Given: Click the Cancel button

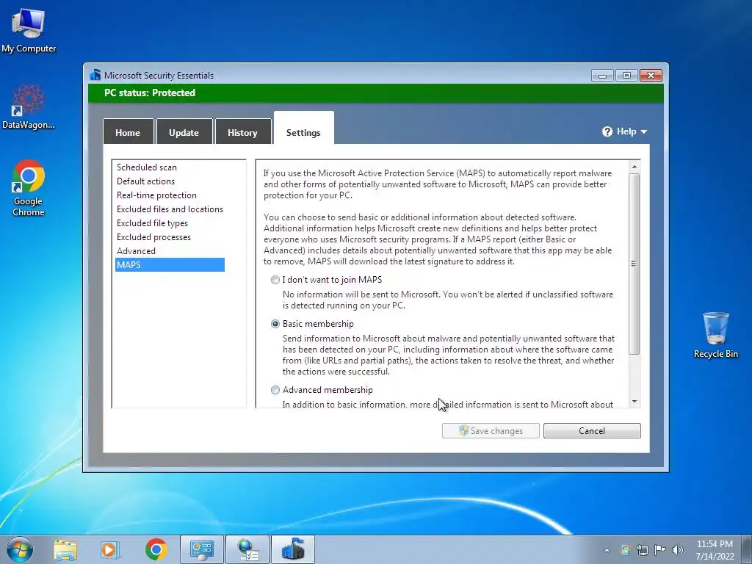Looking at the screenshot, I should click(x=592, y=430).
